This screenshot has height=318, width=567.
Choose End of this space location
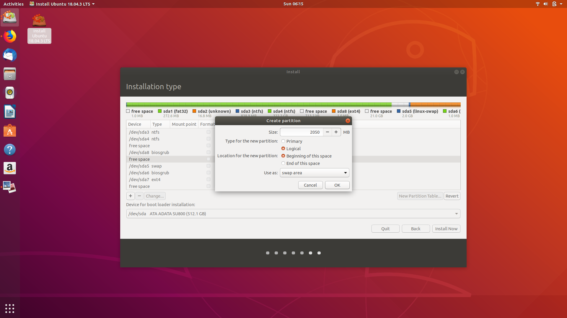click(x=283, y=163)
